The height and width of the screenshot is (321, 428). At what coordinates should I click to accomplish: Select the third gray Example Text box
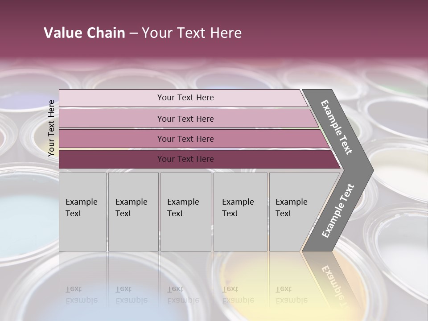tap(185, 212)
